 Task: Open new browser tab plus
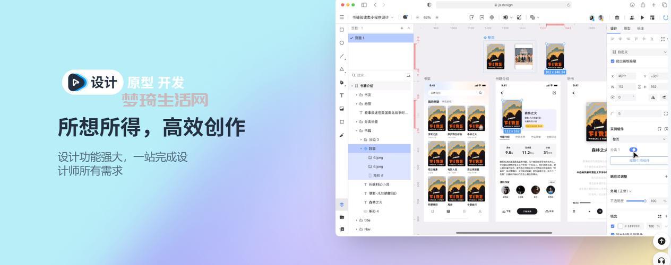click(x=653, y=5)
